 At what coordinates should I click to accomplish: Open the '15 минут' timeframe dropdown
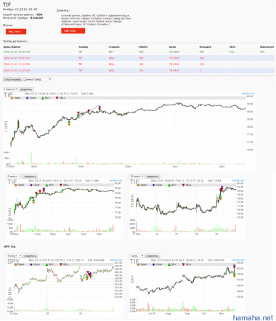pyautogui.click(x=137, y=176)
